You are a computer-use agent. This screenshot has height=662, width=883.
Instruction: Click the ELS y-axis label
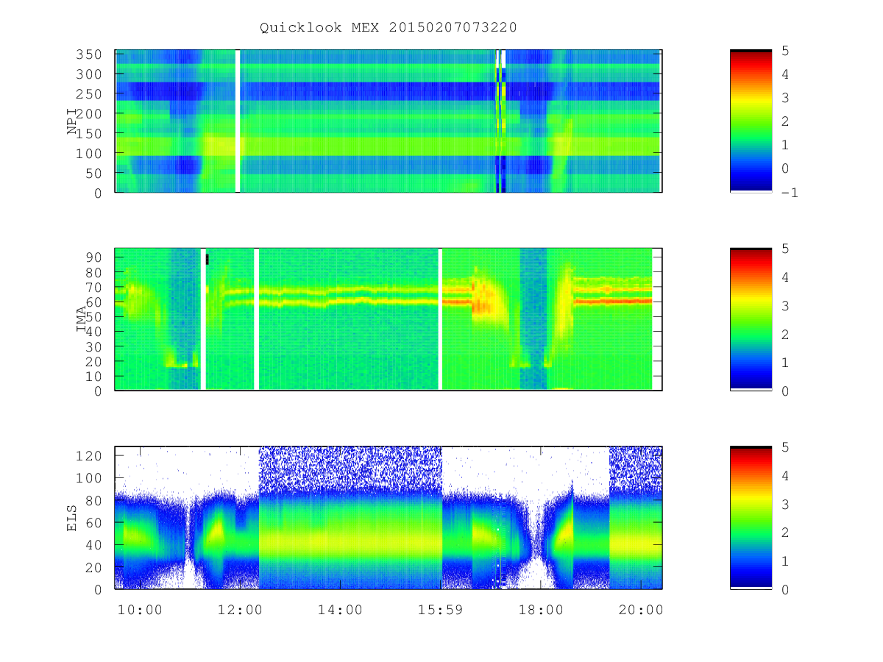pos(72,518)
